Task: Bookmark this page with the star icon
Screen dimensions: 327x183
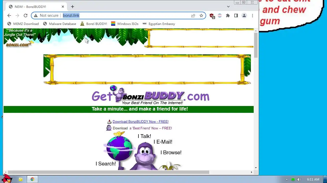Action: (x=201, y=16)
